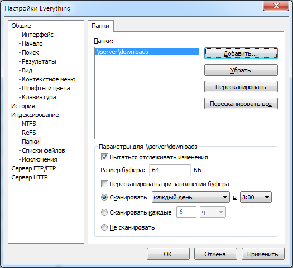Click the Пересканировать button
Viewport: 293px width, 268px height.
(x=241, y=87)
